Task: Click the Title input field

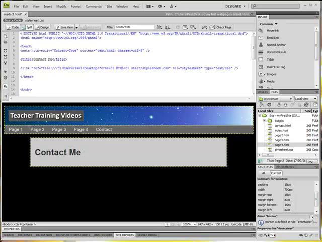Action: tap(134, 27)
